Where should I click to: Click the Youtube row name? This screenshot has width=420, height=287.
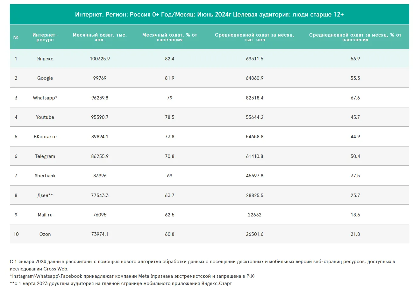coord(45,117)
